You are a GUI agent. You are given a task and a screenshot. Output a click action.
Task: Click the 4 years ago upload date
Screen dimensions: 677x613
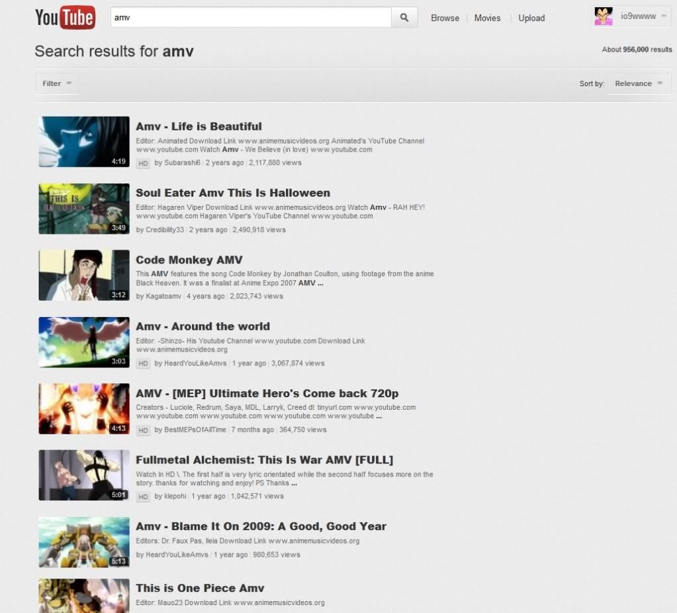tap(206, 297)
